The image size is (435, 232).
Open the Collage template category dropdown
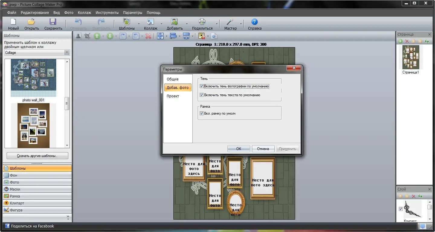(x=67, y=53)
